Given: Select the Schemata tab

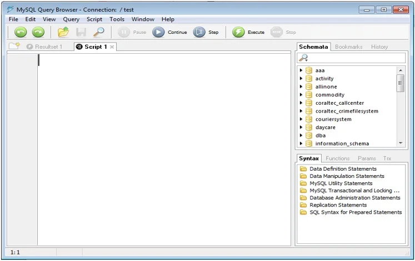Looking at the screenshot, I should 313,47.
